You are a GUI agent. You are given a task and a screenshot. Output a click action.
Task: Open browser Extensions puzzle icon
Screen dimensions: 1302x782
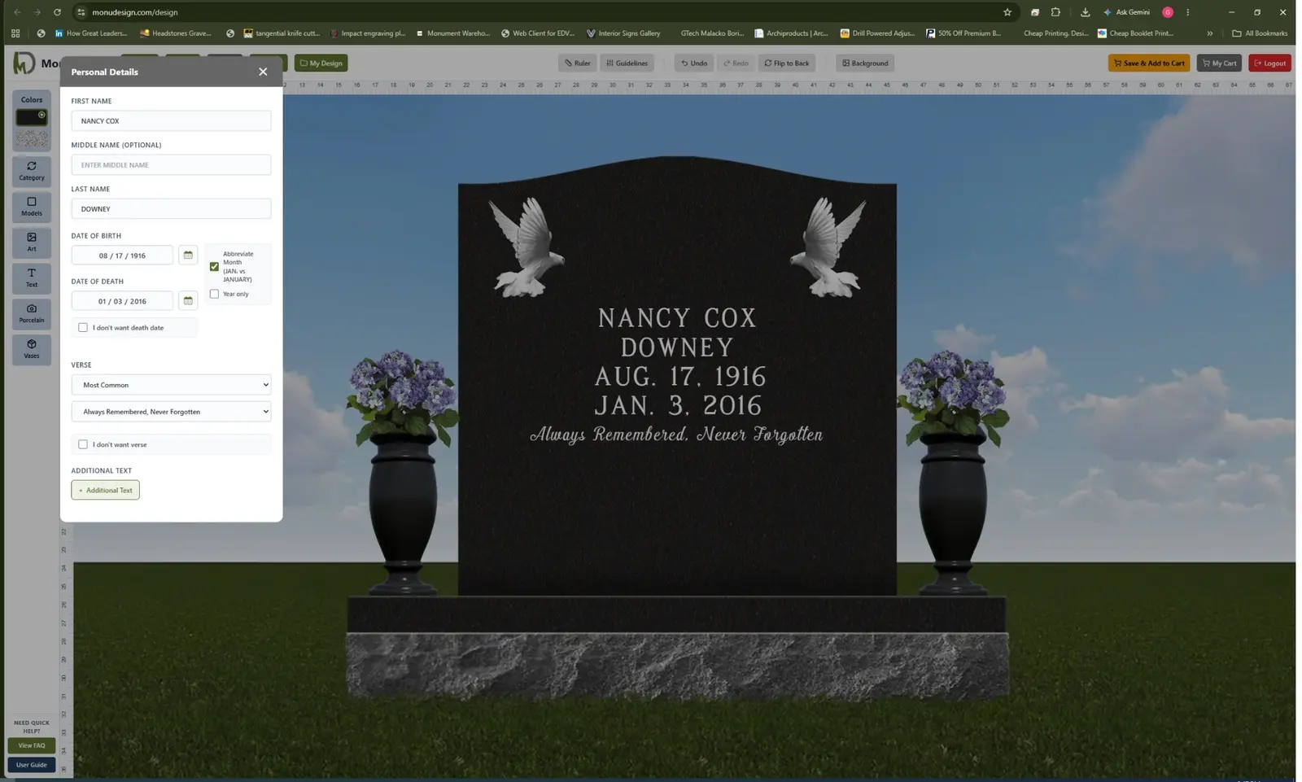pyautogui.click(x=1055, y=12)
